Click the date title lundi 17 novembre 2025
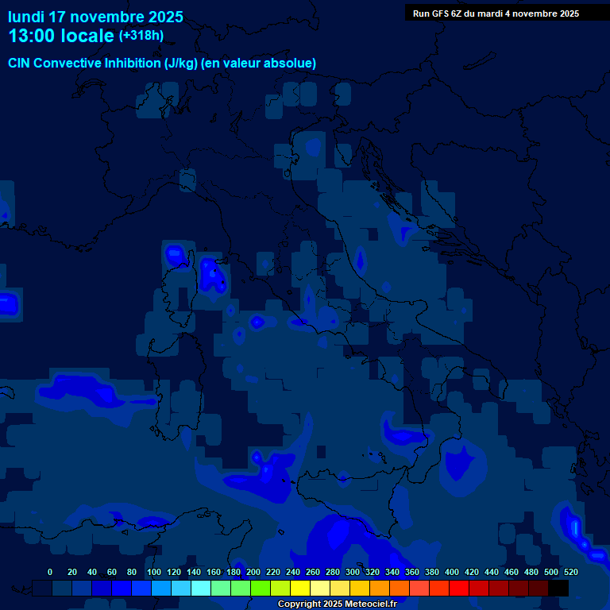The image size is (610, 610). (x=95, y=17)
